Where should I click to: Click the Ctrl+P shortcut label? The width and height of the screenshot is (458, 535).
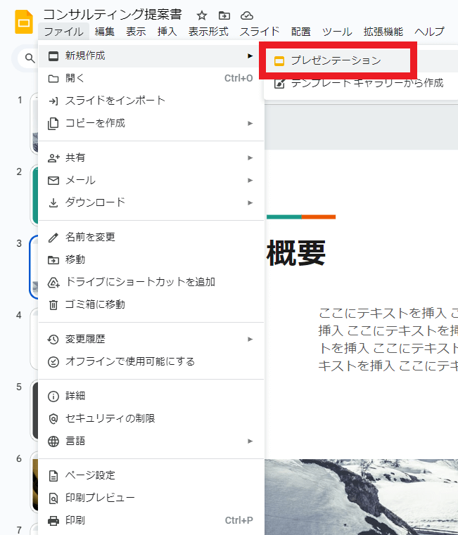tap(238, 521)
